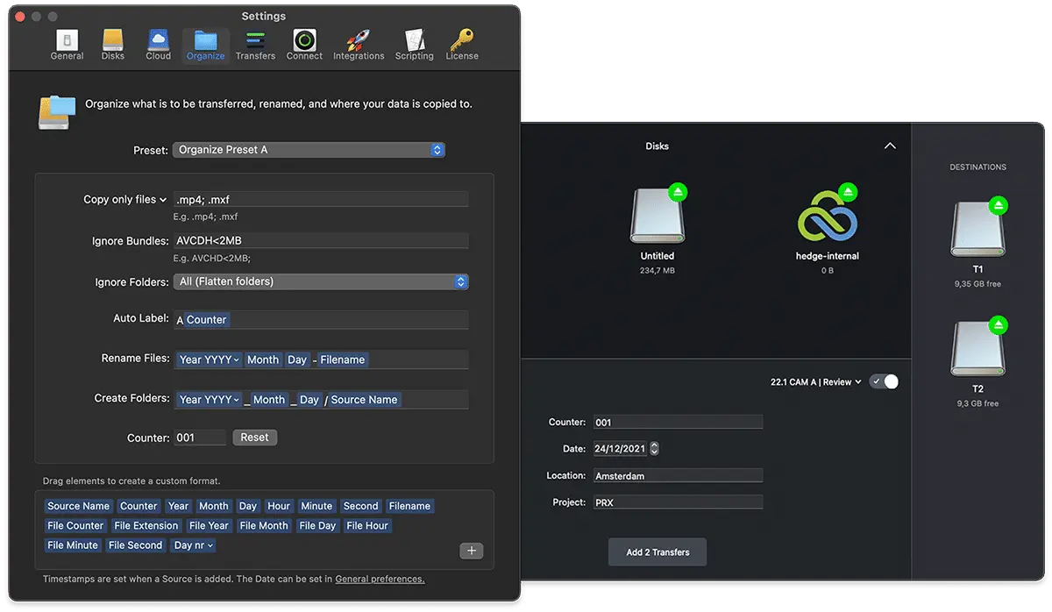Switch to the Transfers settings tab
This screenshot has width=1052, height=612.
[x=255, y=45]
